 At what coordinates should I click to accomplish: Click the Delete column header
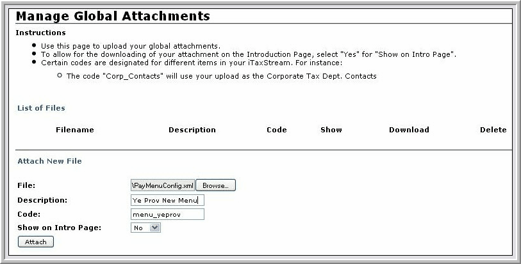pos(493,130)
